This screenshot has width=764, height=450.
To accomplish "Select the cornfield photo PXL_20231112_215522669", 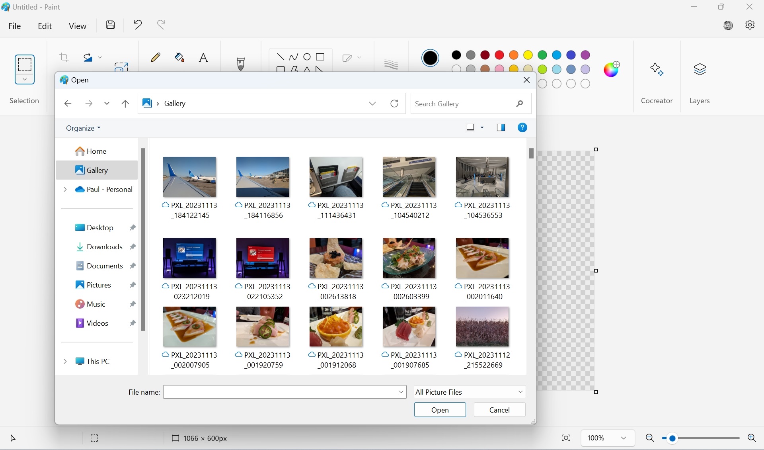I will (482, 327).
